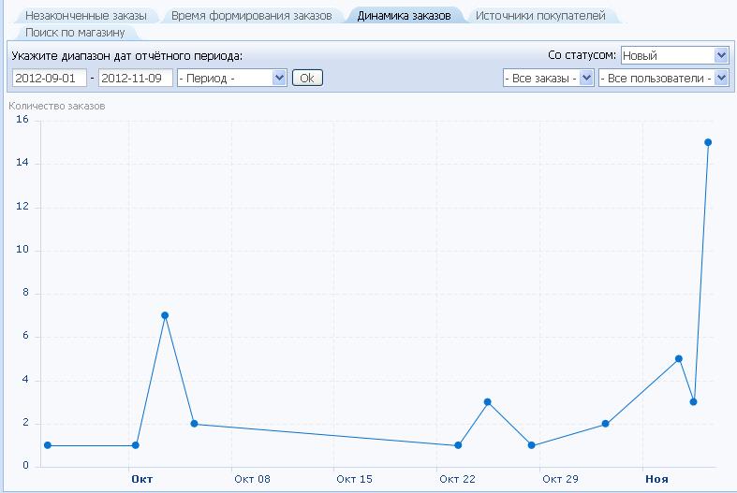Expand the Период dropdown

tap(231, 78)
